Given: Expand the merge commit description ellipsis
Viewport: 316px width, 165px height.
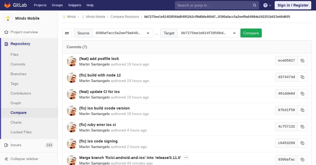Looking at the screenshot, I should tap(186, 157).
